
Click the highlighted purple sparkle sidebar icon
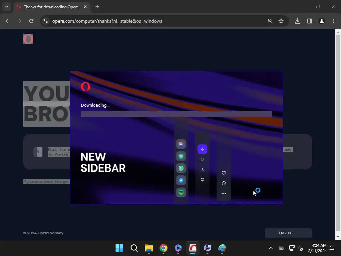(x=202, y=149)
